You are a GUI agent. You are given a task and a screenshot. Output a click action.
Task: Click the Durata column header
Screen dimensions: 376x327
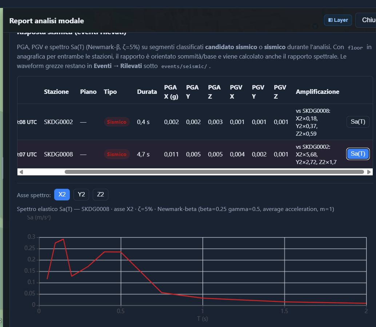pos(147,92)
